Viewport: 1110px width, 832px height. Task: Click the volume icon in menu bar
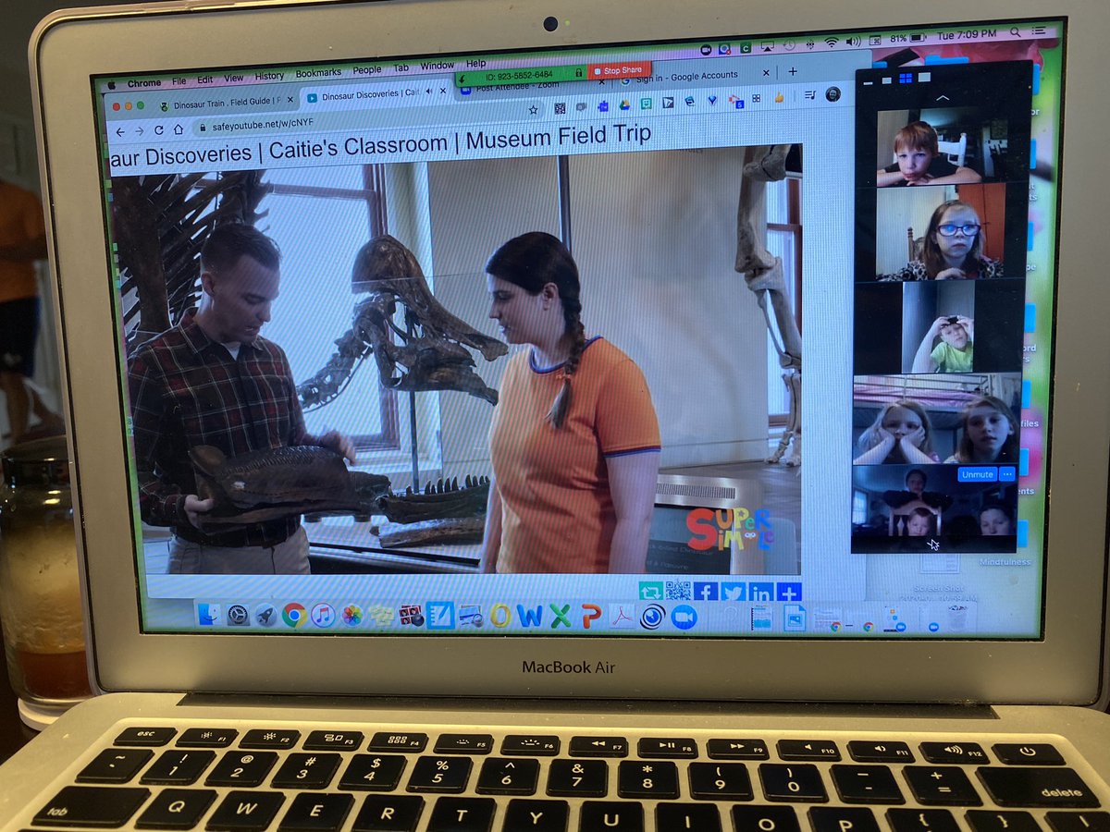pyautogui.click(x=853, y=42)
